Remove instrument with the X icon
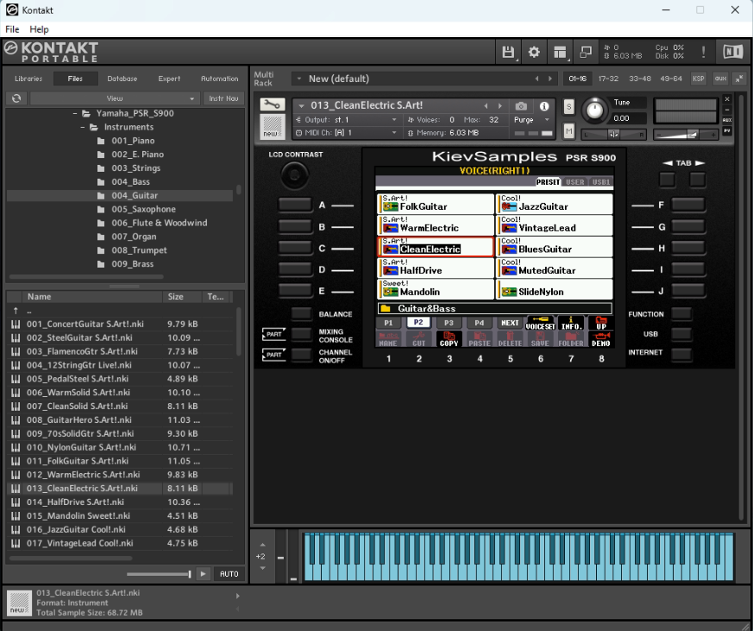The image size is (753, 631). tap(727, 98)
